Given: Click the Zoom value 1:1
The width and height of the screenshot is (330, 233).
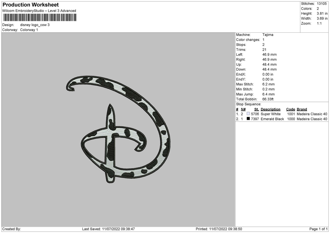Looking at the screenshot, I should pos(320,23).
